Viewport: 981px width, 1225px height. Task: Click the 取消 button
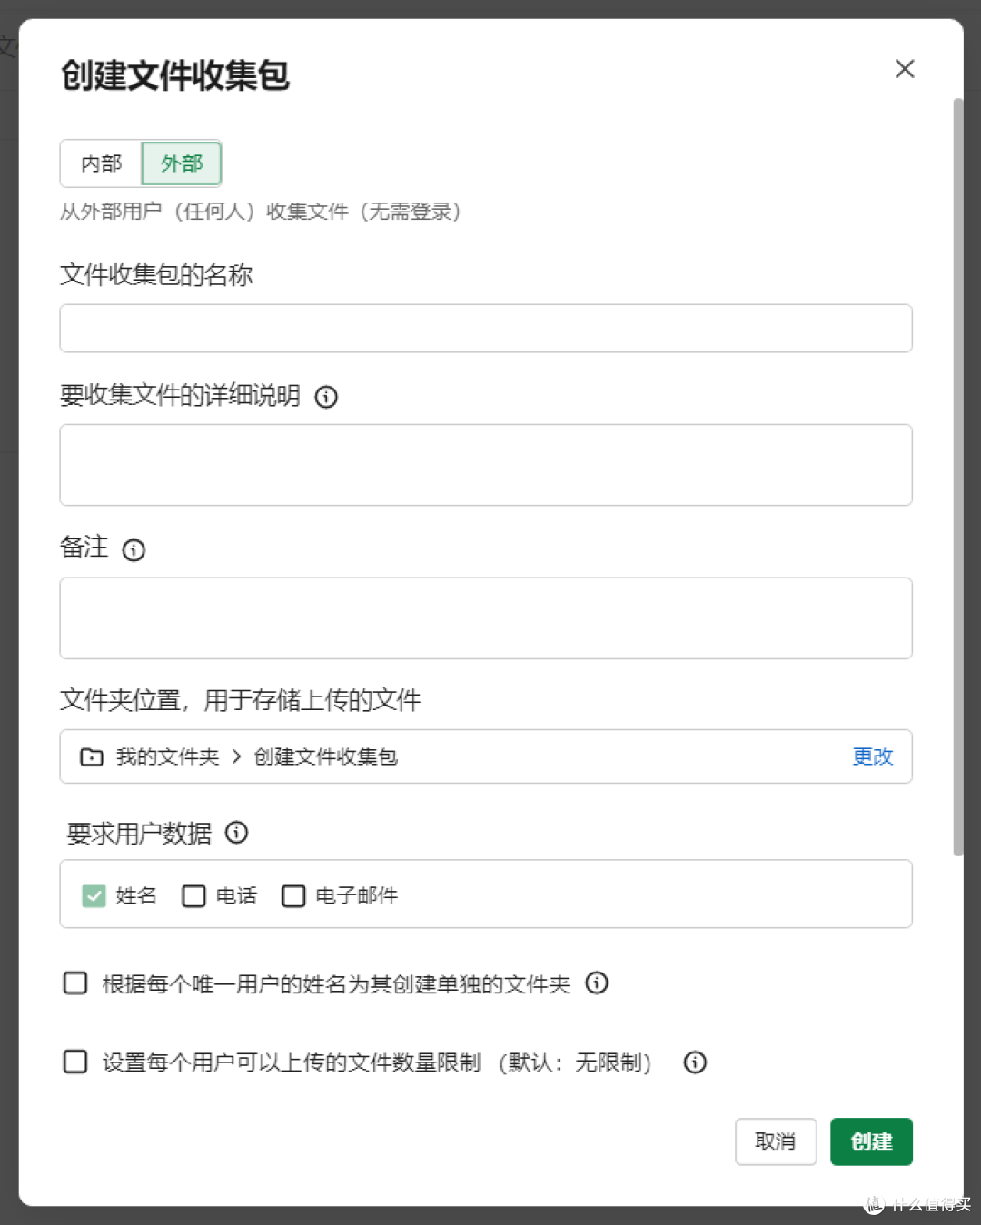(776, 1141)
